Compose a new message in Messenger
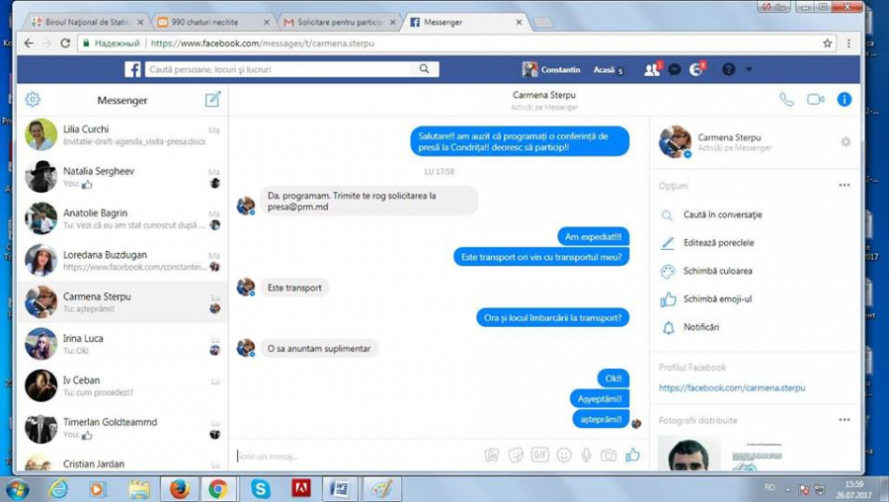Screen dimensions: 889x502 [x=212, y=99]
